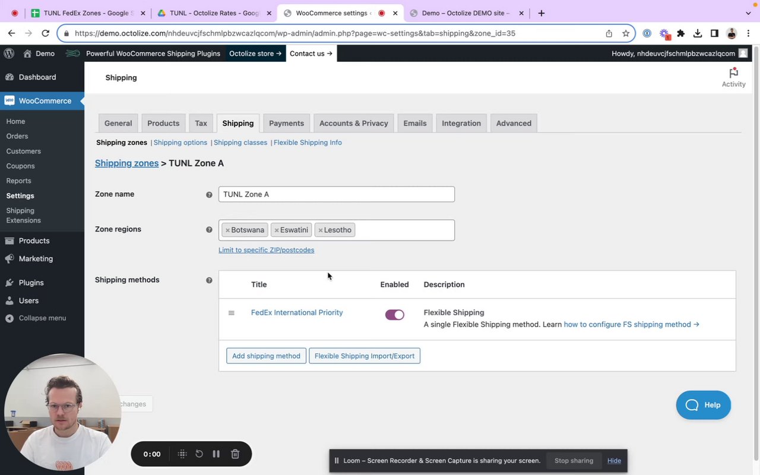Disable the FedEx International Priority method toggle
Screen dimensions: 760x475
[395, 315]
